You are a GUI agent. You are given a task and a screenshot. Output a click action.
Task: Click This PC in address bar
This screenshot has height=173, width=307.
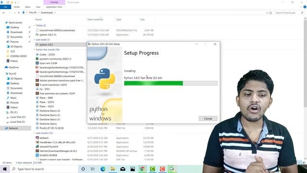[x=33, y=12]
